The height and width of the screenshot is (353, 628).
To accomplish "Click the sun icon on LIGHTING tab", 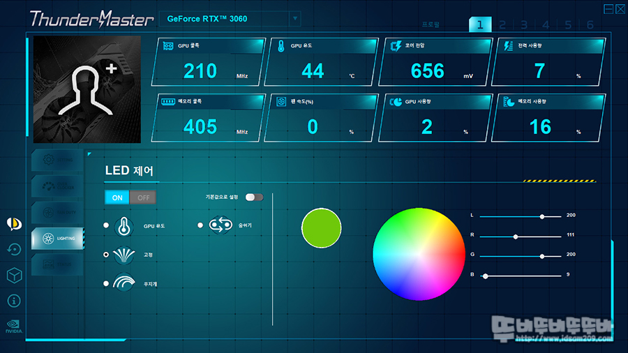I will 48,239.
